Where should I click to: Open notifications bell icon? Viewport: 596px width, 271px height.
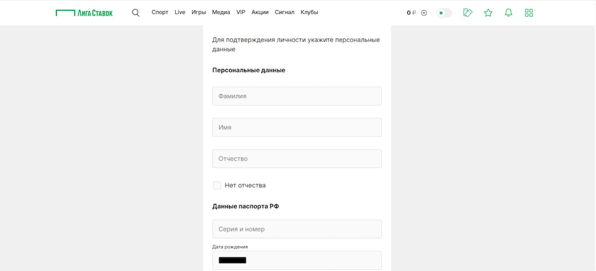pos(508,12)
